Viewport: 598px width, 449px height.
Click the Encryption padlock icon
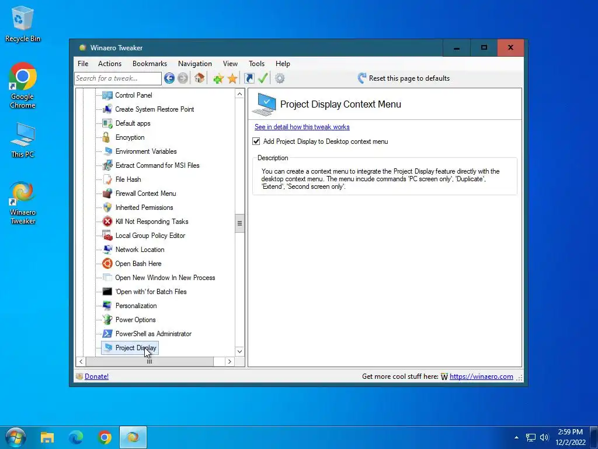click(x=106, y=137)
